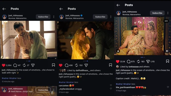Like the_parthsamthaan's comment with heart icon
171x96 pixels.
tap(168, 87)
